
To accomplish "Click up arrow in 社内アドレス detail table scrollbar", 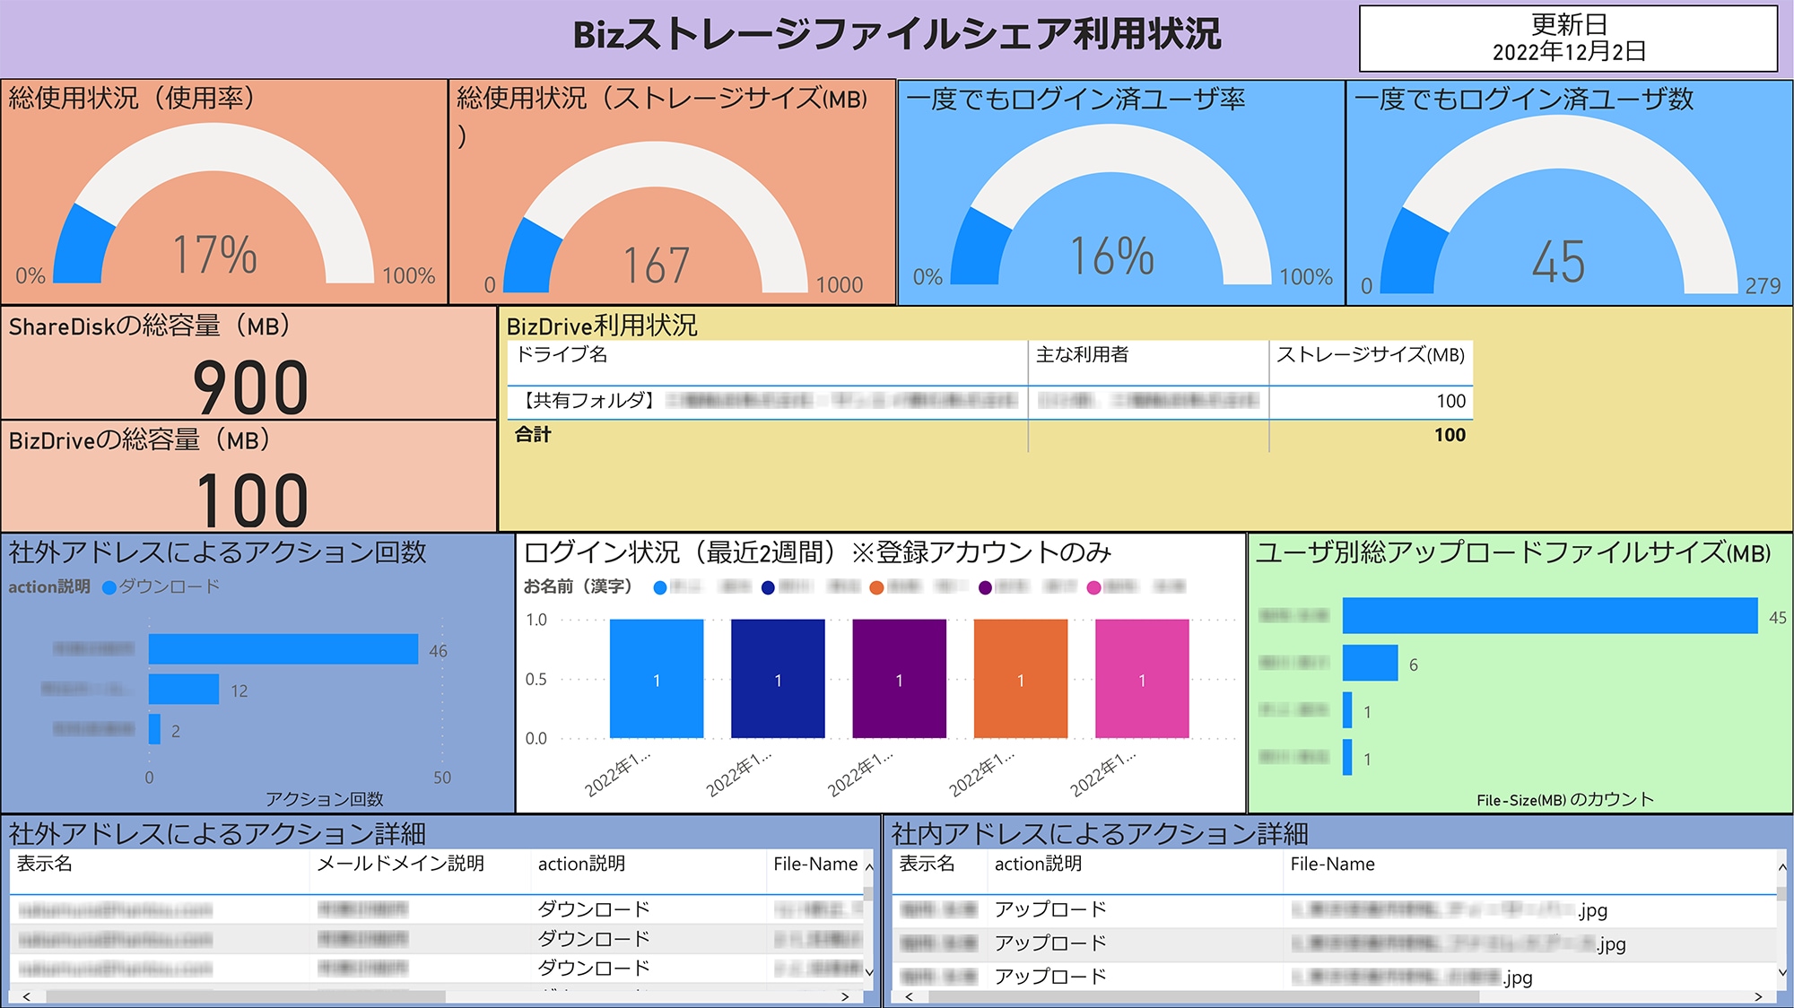I will pyautogui.click(x=1781, y=866).
